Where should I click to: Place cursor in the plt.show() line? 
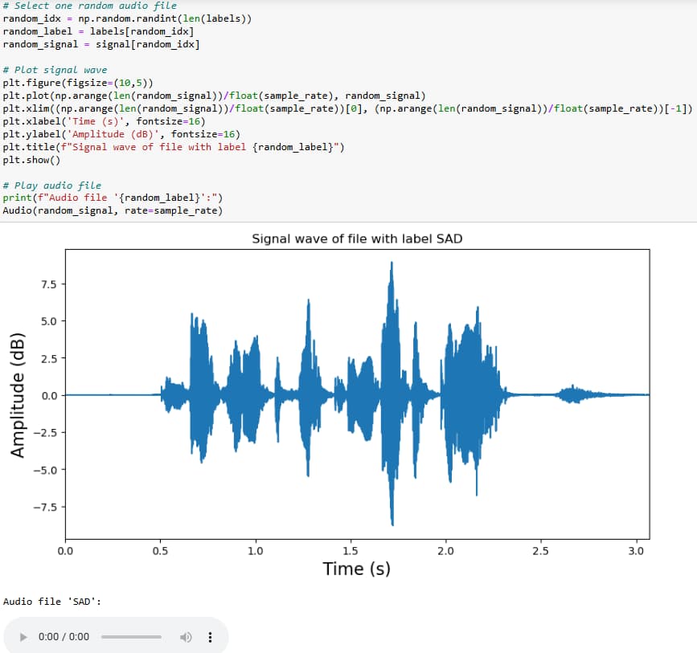tap(30, 159)
